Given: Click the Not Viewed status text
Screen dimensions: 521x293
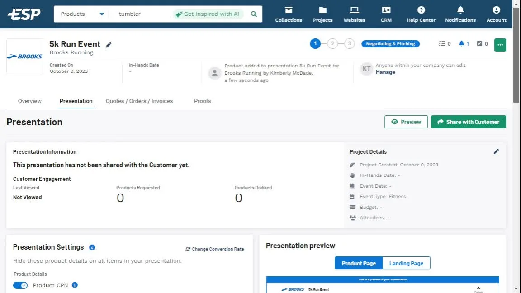Looking at the screenshot, I should click(x=27, y=197).
